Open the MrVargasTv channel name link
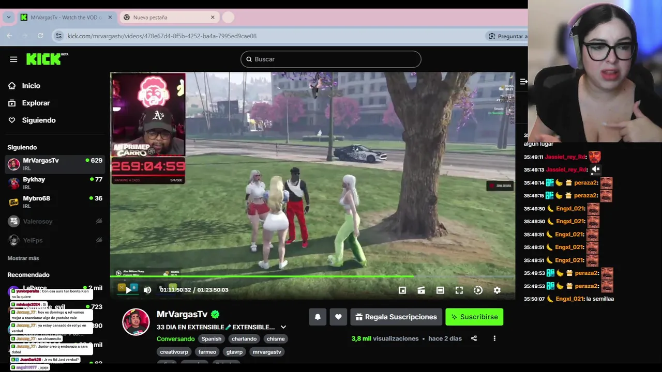The height and width of the screenshot is (372, 662). 182,314
